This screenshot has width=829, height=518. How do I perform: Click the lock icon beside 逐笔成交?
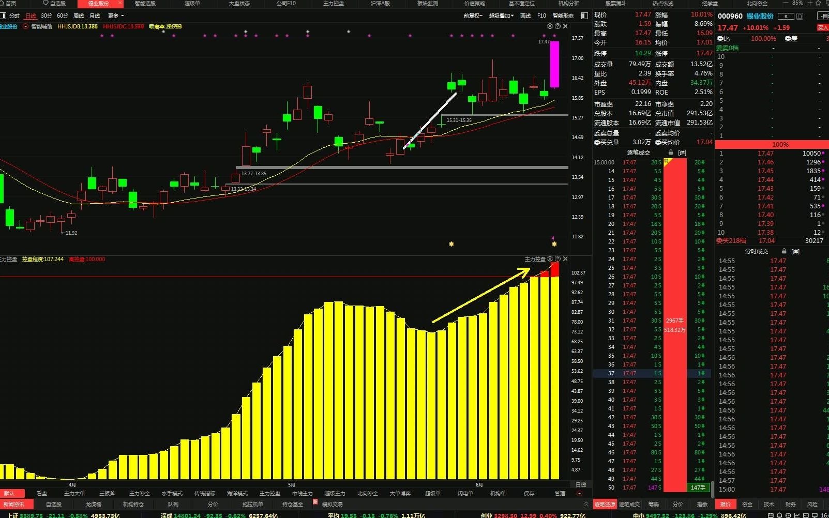[671, 153]
